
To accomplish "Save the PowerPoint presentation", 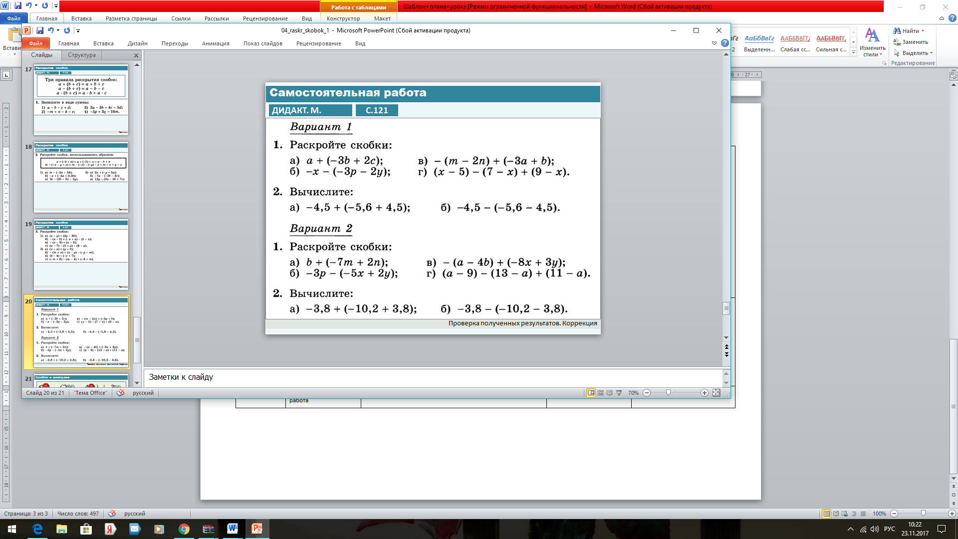I will click(x=40, y=30).
